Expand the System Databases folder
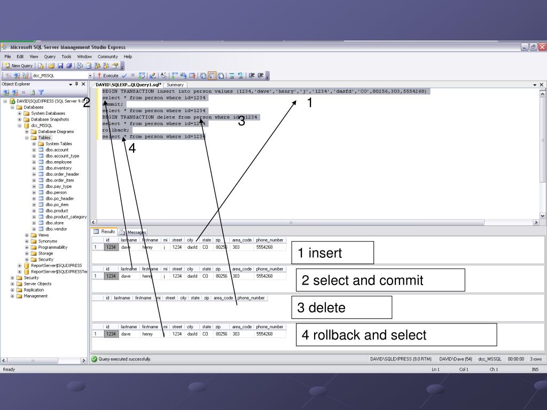The height and width of the screenshot is (410, 547). [20, 113]
